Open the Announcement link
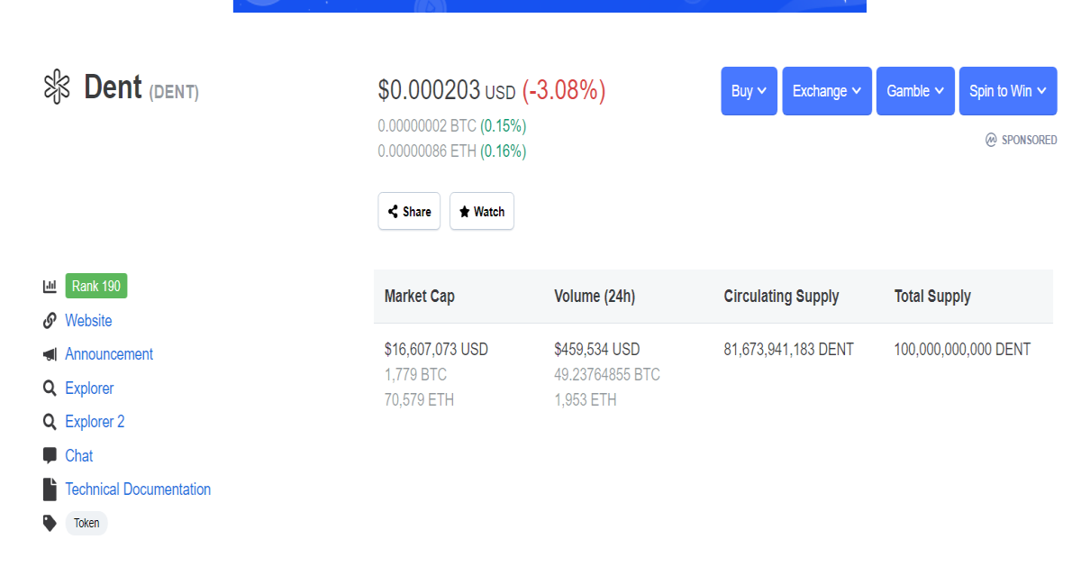 (109, 354)
